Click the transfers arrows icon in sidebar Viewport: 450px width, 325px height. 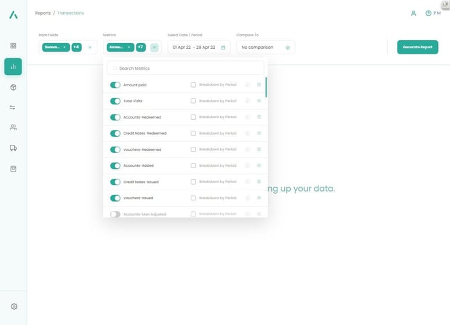click(x=13, y=107)
